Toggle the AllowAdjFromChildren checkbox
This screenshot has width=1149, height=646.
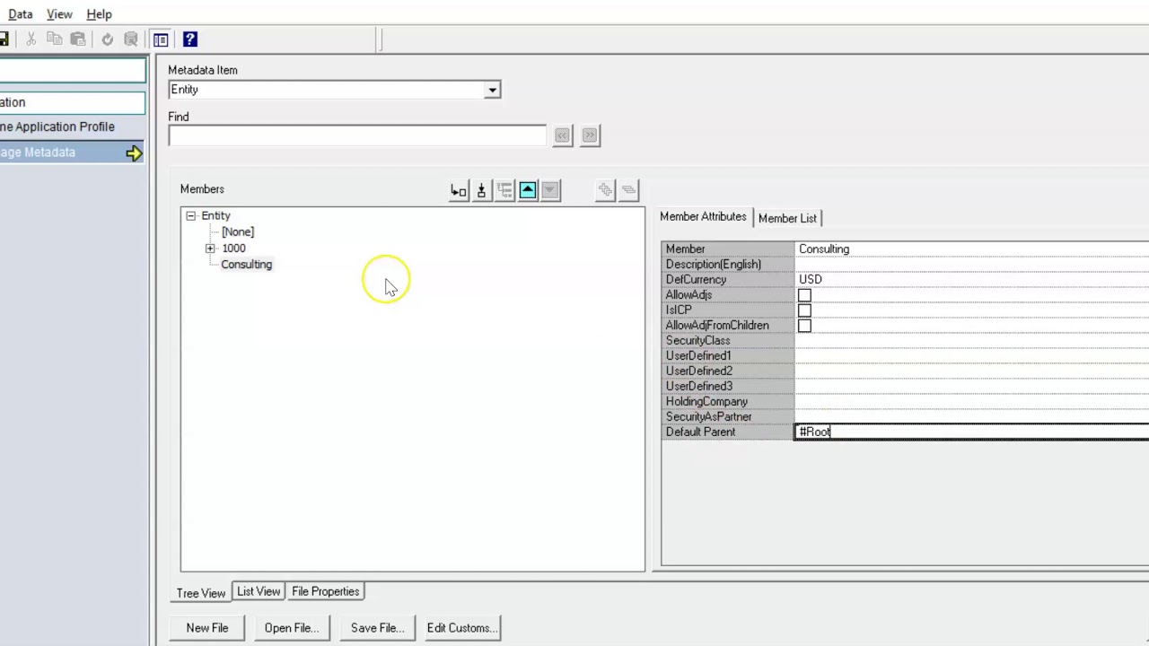804,326
